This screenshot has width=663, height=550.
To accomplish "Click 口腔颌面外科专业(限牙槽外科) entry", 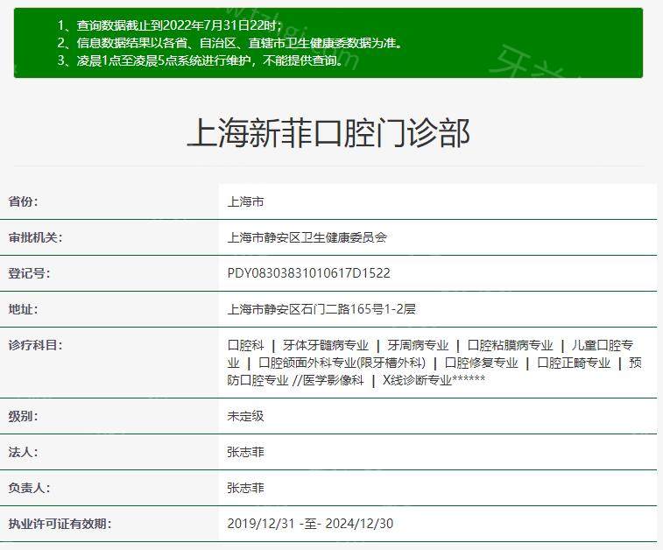I will (342, 363).
